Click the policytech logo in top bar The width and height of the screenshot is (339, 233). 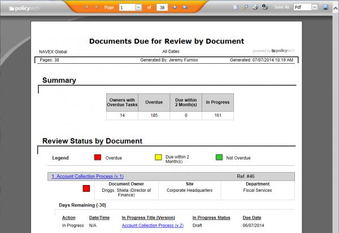pos(21,8)
